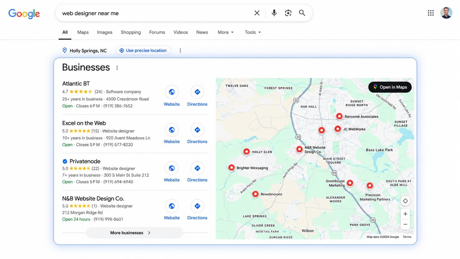Click the Bass Lake Park map label
Image resolution: width=460 pixels, height=259 pixels.
379,150
